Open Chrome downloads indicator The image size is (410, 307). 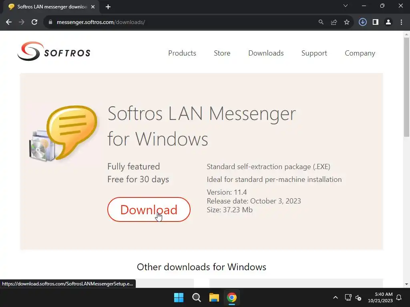click(362, 22)
